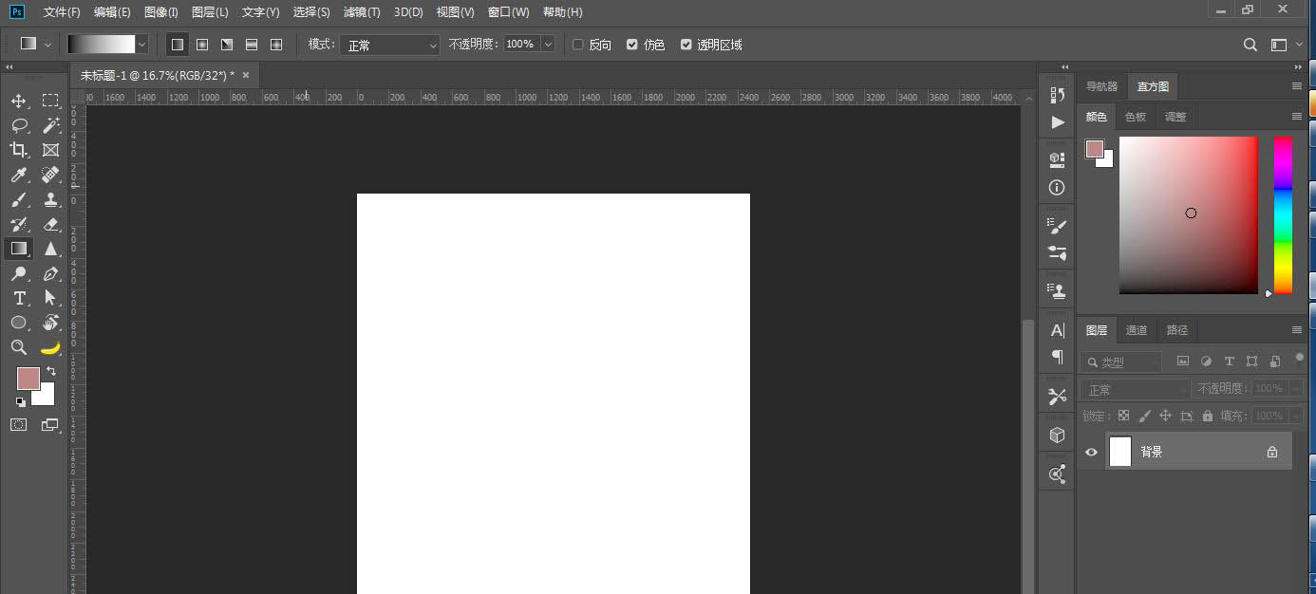Viewport: 1316px width, 594px height.
Task: Open the Paragraph panel icon
Action: tap(1057, 357)
